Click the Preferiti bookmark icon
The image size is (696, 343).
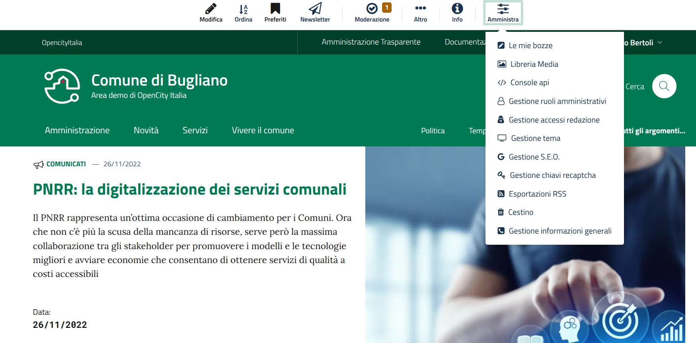(275, 9)
